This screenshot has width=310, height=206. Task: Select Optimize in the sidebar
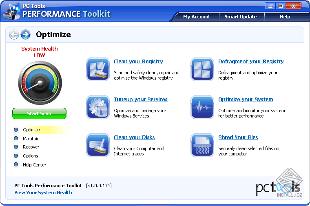coord(31,130)
